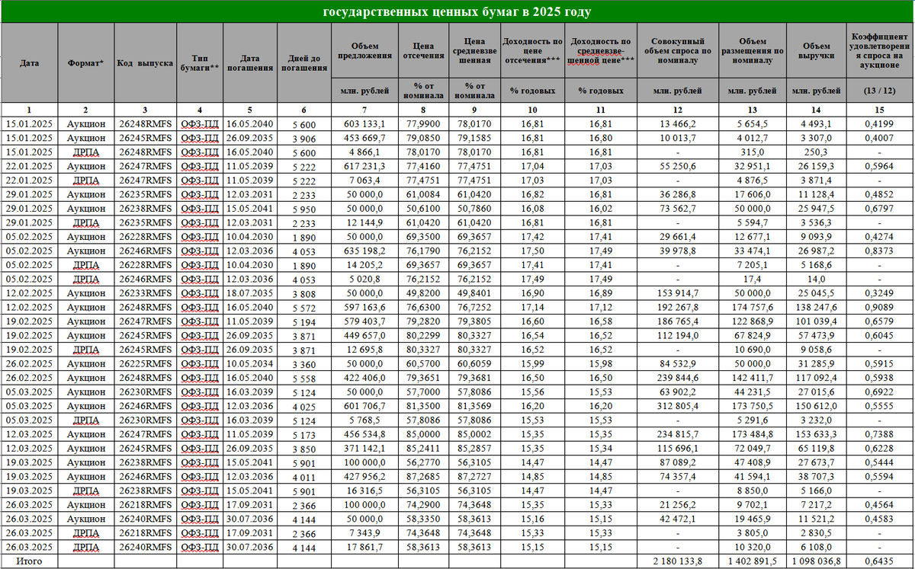
Task: Select cut-off price '77,9900'
Action: 423,123
